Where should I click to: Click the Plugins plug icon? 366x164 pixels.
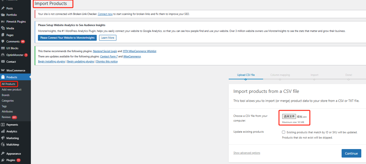click(x=3, y=160)
